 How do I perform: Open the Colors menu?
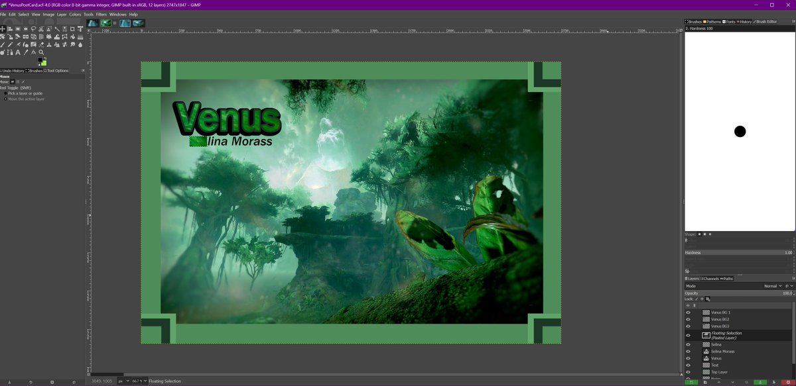point(76,14)
